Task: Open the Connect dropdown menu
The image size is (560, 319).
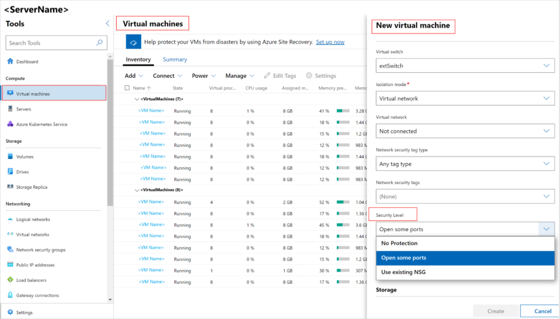Action: (168, 75)
